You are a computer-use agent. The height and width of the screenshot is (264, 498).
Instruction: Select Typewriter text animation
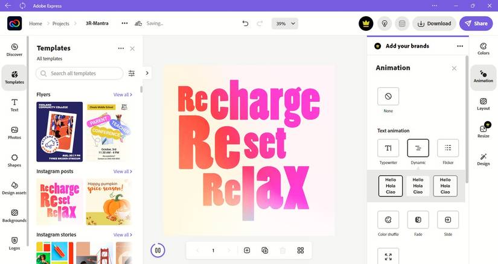click(388, 148)
